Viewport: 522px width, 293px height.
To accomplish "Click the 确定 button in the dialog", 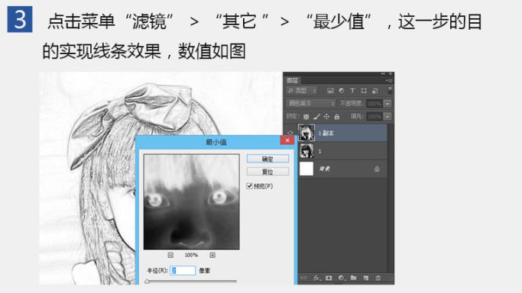I will point(267,159).
